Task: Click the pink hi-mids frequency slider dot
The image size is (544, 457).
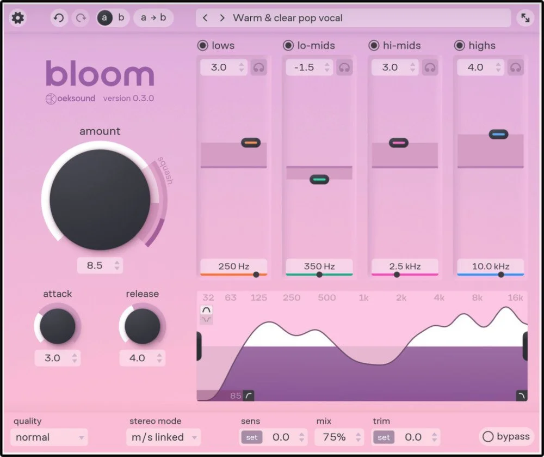Action: coord(397,275)
